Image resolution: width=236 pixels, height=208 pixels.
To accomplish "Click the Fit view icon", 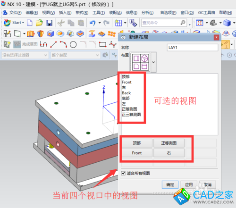I will point(200,23).
